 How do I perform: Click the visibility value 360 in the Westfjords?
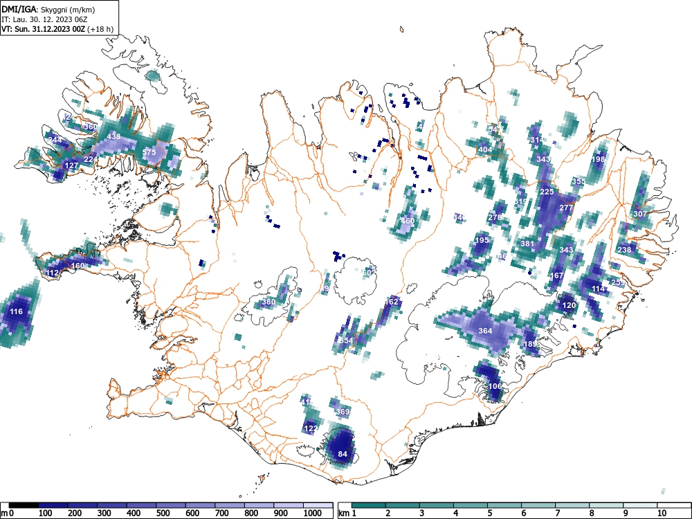[x=91, y=127]
